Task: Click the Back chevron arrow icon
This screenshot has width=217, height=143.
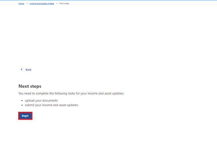Action: 22,69
